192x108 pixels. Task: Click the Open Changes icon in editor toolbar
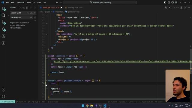[x=166, y=7]
